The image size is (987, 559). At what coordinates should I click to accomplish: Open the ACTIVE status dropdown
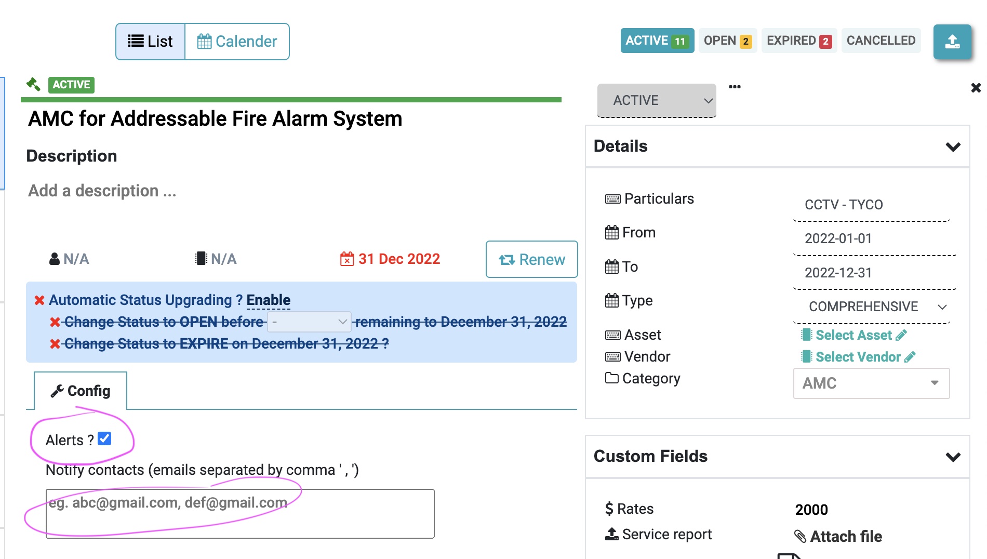pyautogui.click(x=657, y=100)
